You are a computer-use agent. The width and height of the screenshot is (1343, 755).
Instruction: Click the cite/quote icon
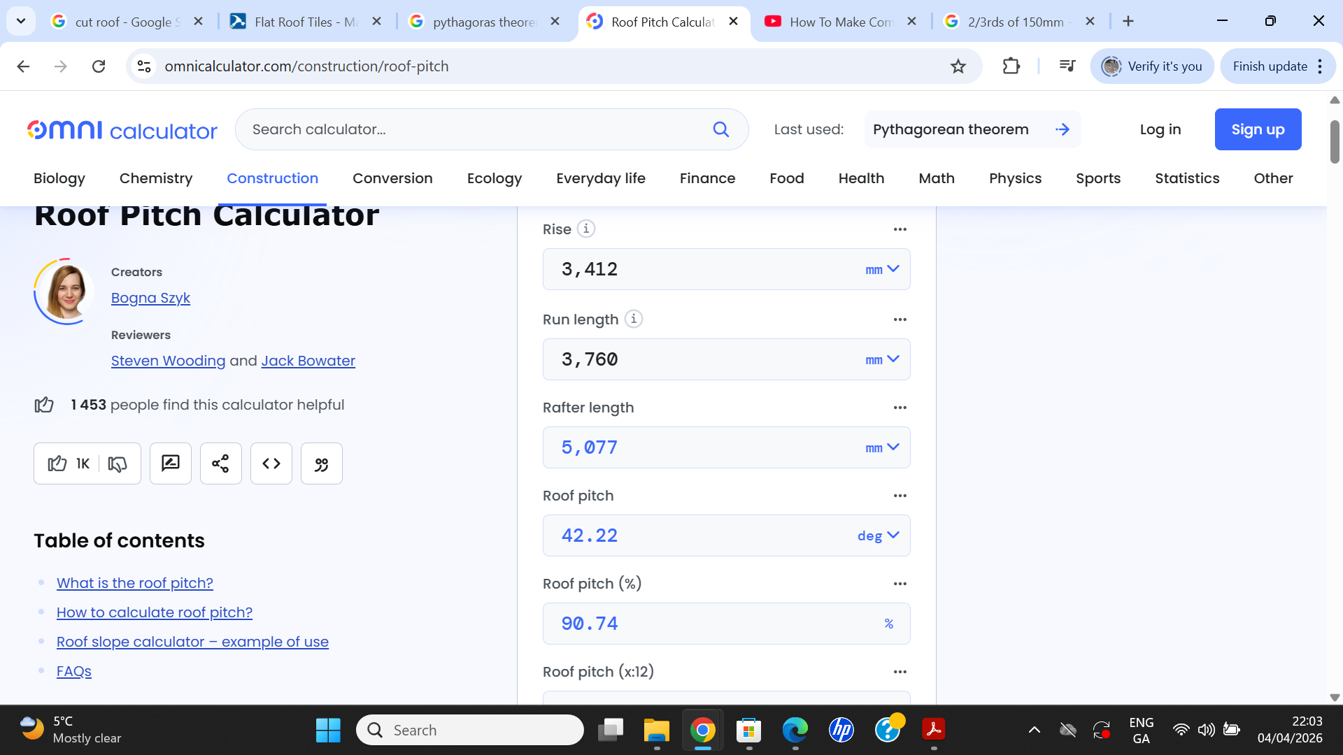pyautogui.click(x=321, y=463)
